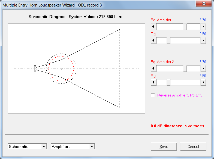Open the Schematic dropdown
Screen dimensions: 214x159
pos(44,146)
